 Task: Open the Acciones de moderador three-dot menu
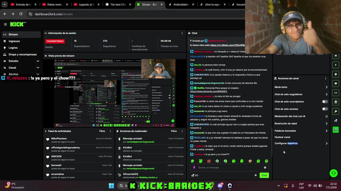coord(182,131)
